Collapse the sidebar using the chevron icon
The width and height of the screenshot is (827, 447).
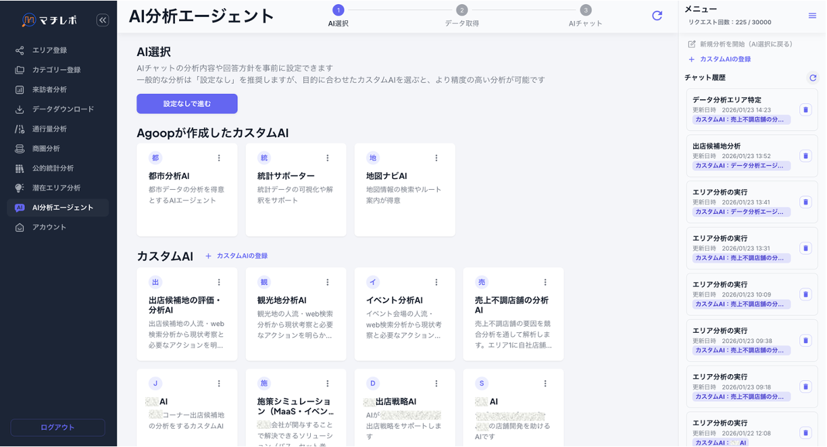tap(102, 20)
